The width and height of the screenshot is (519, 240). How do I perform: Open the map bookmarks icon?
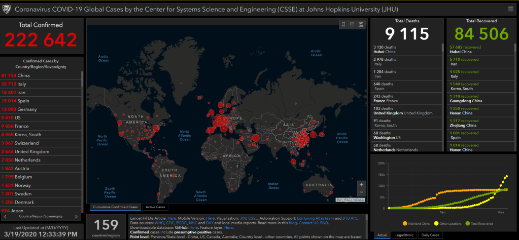[343, 24]
